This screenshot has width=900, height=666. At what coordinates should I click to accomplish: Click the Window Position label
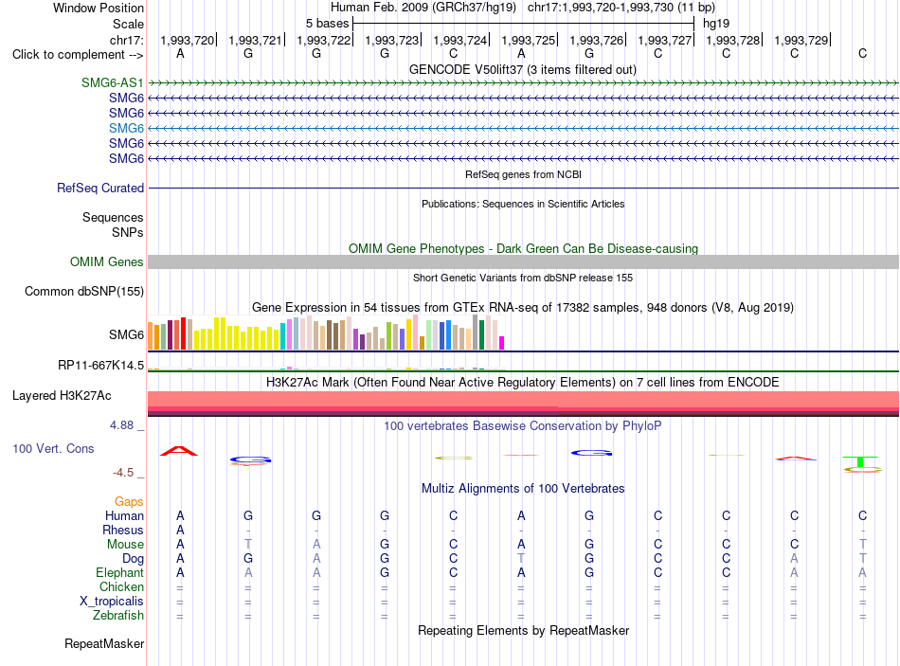[x=99, y=8]
